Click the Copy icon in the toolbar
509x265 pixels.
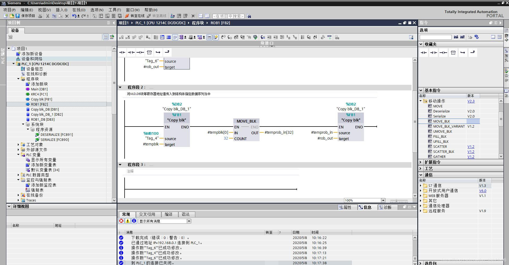coord(54,16)
